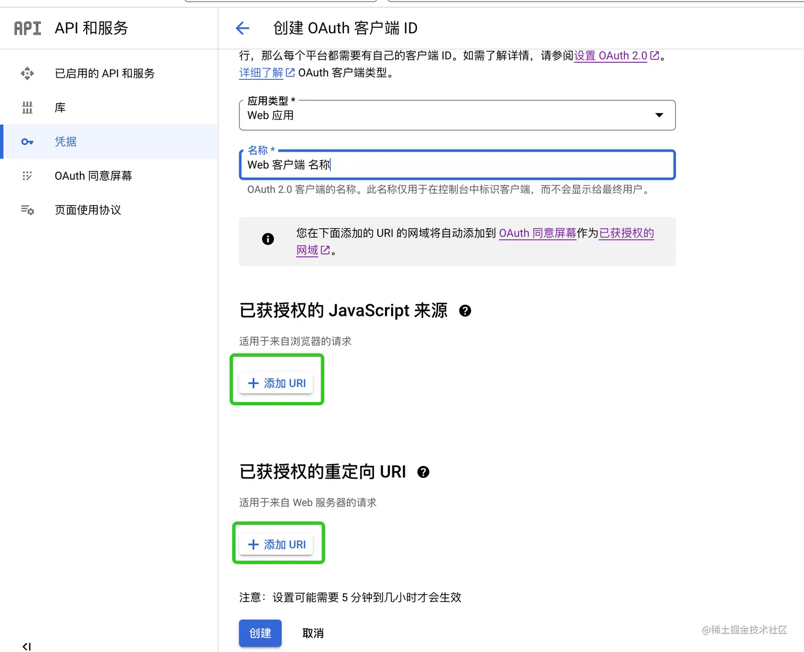Open the 详细了解 link
Image resolution: width=804 pixels, height=652 pixels.
(261, 72)
